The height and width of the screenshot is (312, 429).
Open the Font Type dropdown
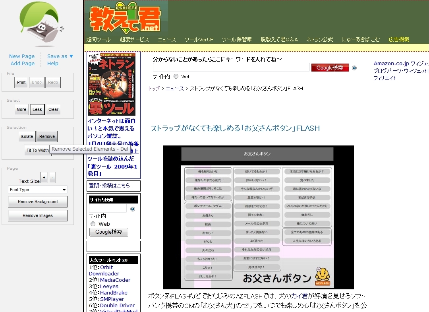click(38, 190)
